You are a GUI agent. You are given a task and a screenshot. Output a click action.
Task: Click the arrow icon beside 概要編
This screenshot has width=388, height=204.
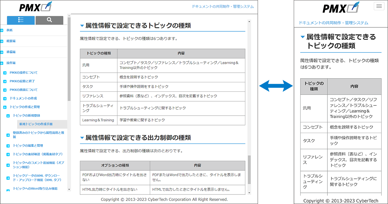coord(2,41)
